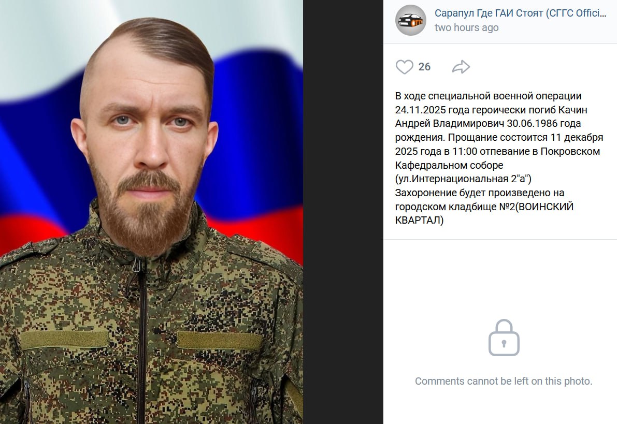
Task: Click the main photo to advance
Action: coord(151,212)
